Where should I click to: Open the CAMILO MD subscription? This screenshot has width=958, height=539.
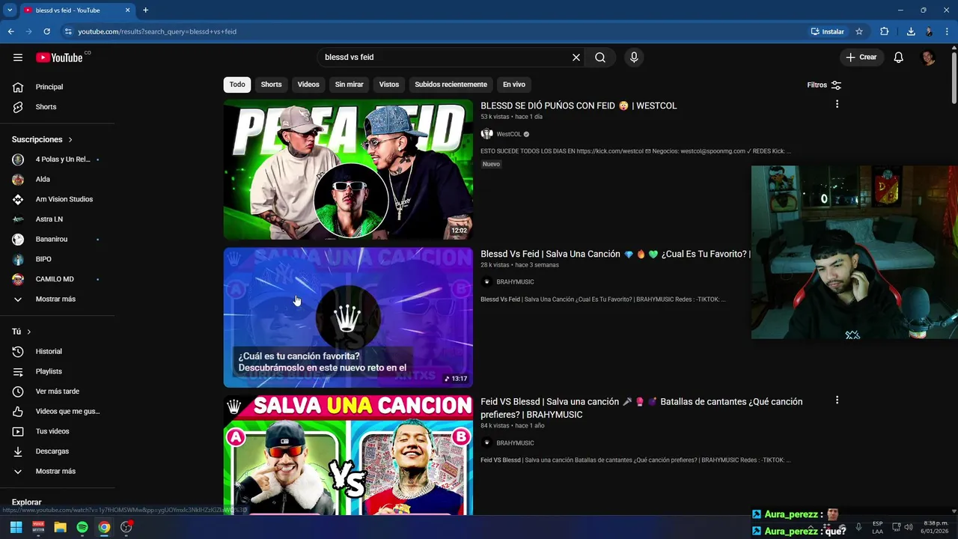tap(58, 279)
